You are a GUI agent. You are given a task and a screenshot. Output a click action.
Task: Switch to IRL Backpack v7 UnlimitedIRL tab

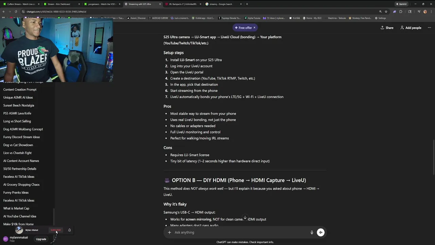coord(183,4)
